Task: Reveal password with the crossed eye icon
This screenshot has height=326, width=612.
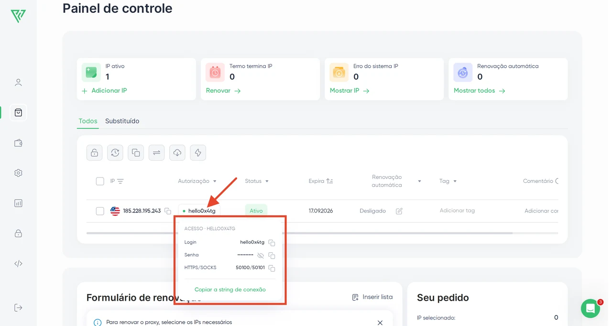Action: (261, 255)
